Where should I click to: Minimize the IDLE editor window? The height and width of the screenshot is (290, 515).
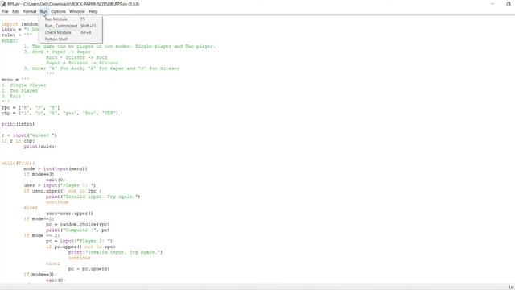(492, 4)
